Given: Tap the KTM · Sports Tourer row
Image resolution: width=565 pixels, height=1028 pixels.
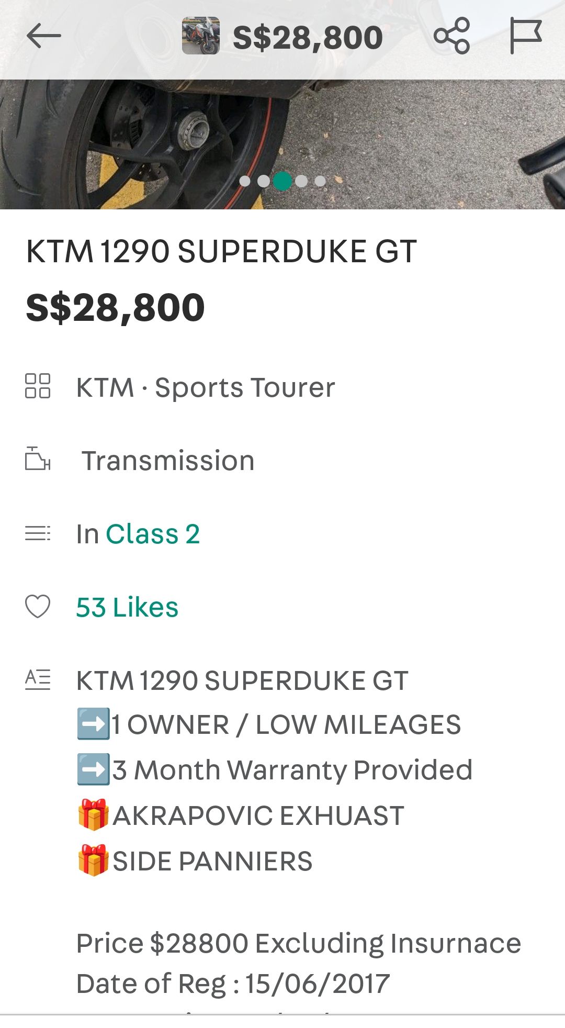Looking at the screenshot, I should pos(206,388).
